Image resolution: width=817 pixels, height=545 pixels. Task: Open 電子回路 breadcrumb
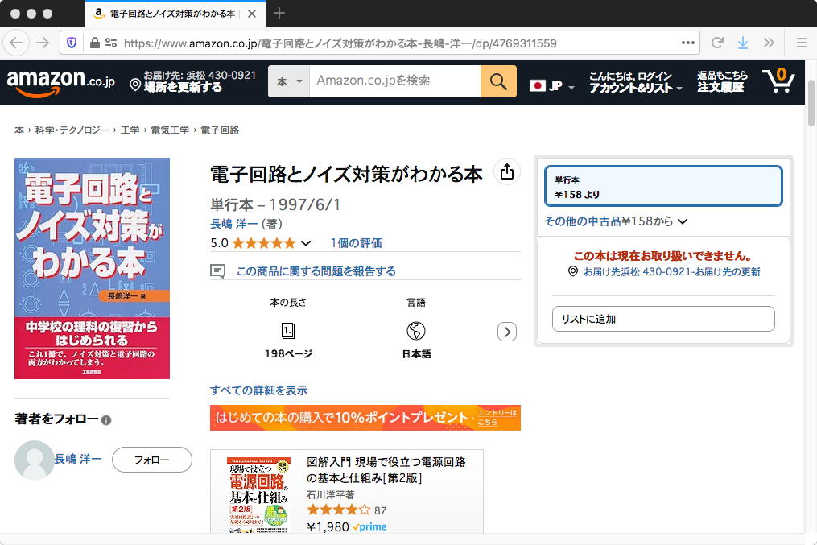[220, 130]
